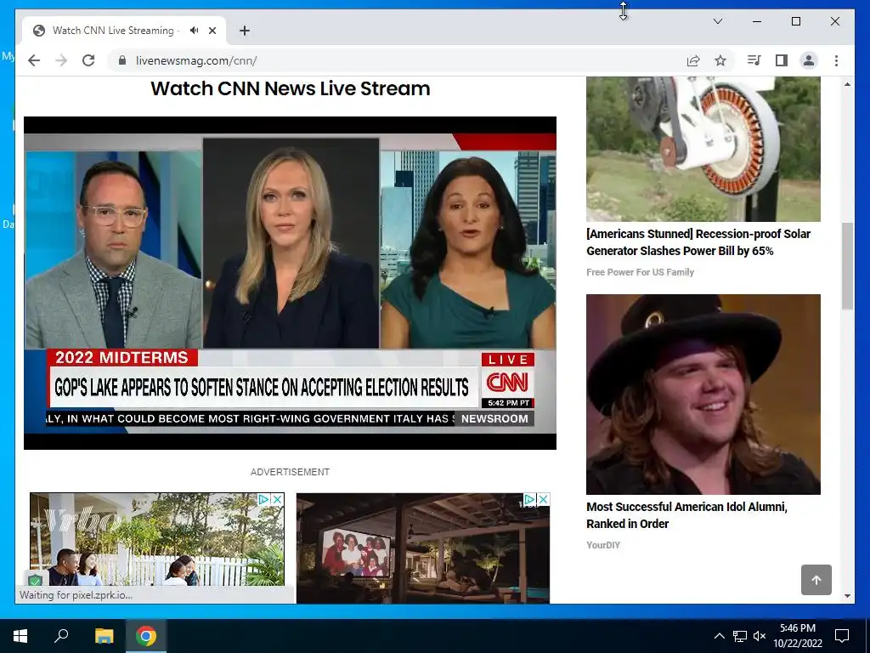This screenshot has width=870, height=653.
Task: Click the CNN live stream video player
Action: coord(290,282)
